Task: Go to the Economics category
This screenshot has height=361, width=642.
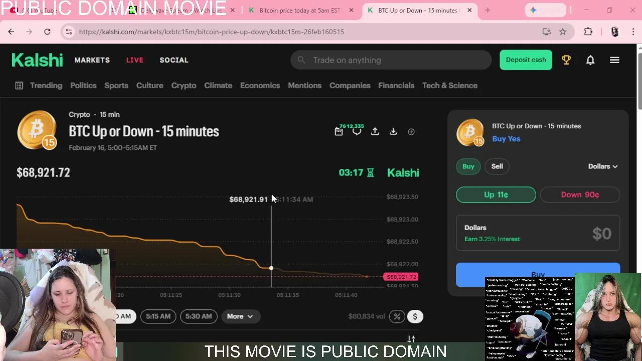Action: (x=260, y=85)
